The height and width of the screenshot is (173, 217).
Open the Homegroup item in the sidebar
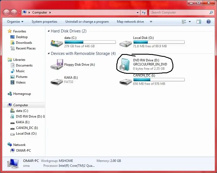(x=21, y=94)
